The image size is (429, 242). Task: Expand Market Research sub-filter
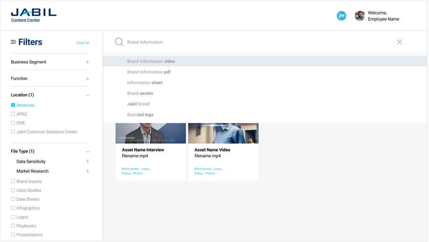click(88, 171)
